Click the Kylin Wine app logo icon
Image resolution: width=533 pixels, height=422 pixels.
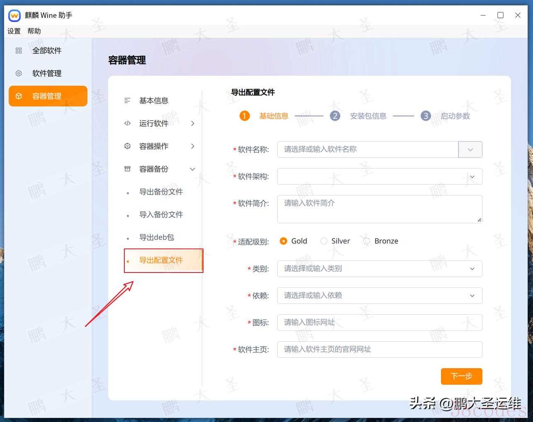[15, 16]
